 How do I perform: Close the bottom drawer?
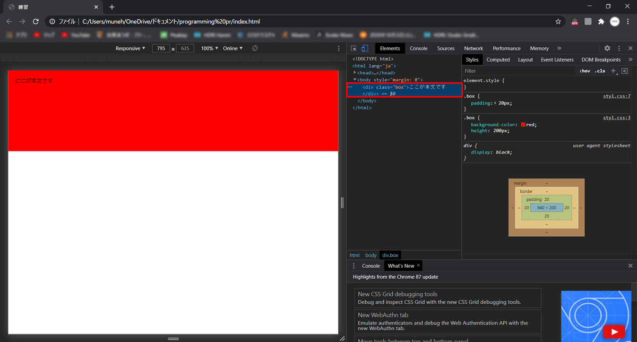[630, 266]
